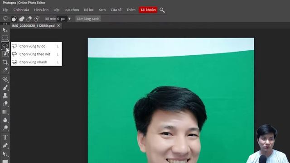Select the Eyedropper tool
The image size is (290, 163).
5,70
